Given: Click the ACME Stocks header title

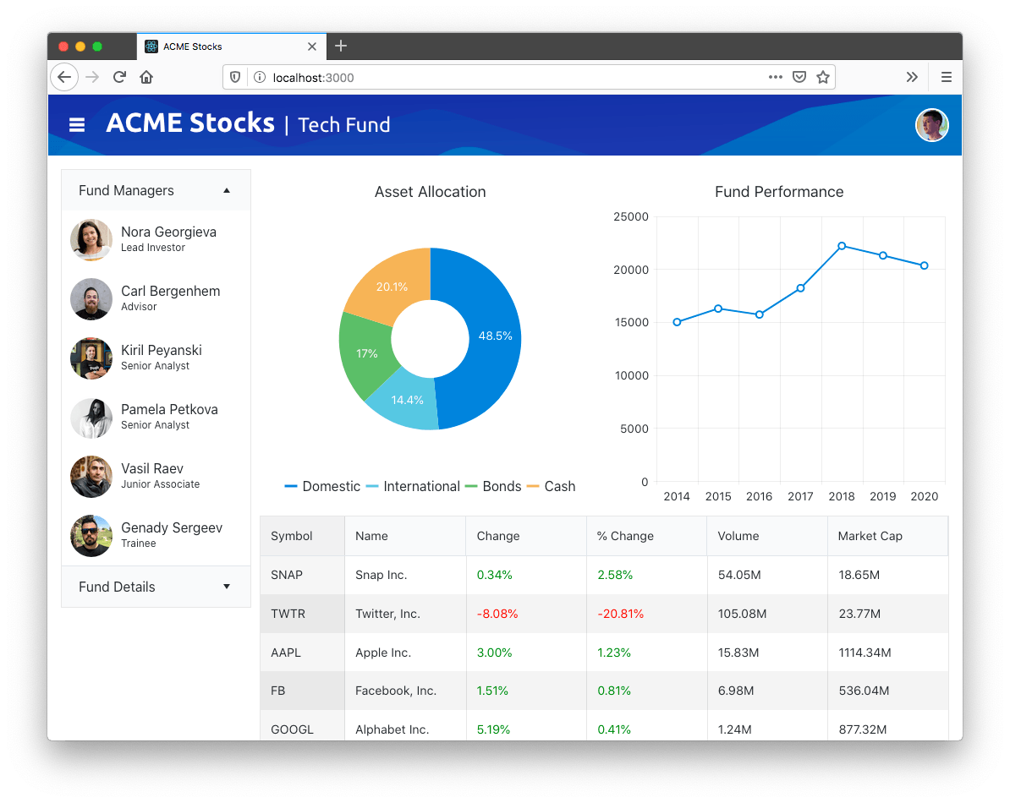Looking at the screenshot, I should pyautogui.click(x=190, y=123).
